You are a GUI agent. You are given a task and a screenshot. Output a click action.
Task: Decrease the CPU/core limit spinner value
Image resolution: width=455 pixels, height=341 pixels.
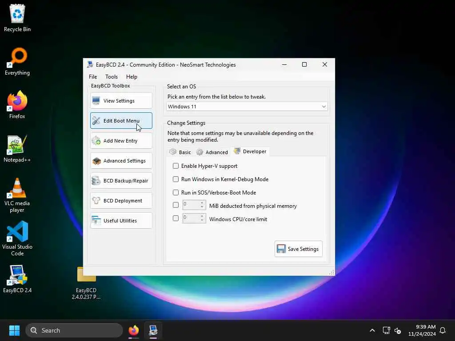(x=202, y=220)
